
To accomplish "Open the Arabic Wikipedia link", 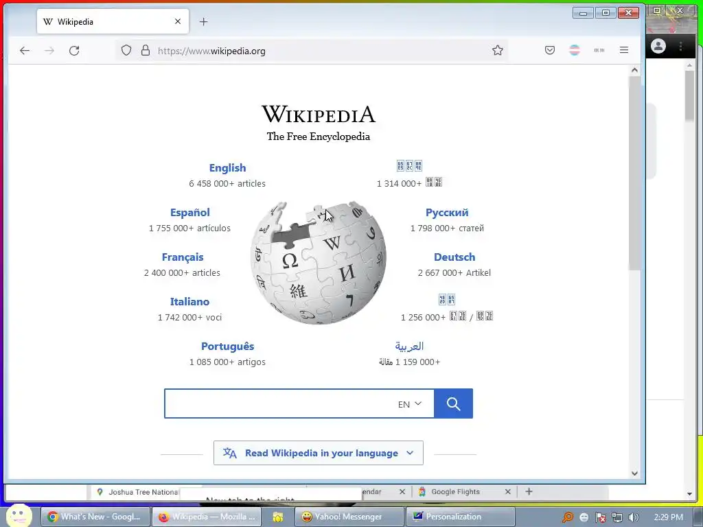I will click(x=409, y=347).
